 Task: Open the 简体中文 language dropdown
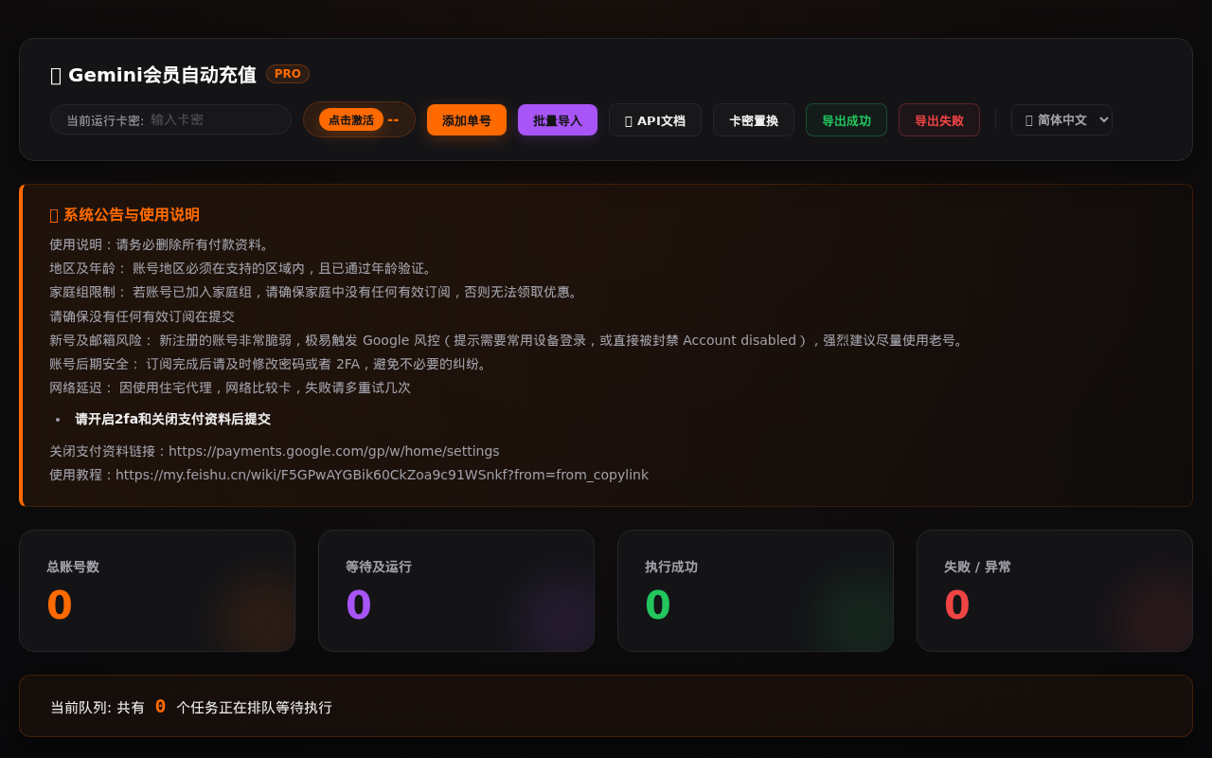click(x=1061, y=120)
